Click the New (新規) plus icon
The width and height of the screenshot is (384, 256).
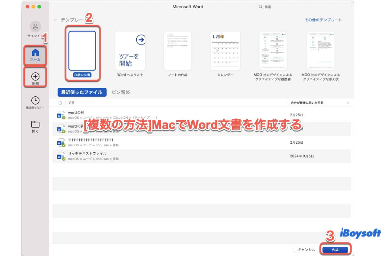click(x=35, y=76)
